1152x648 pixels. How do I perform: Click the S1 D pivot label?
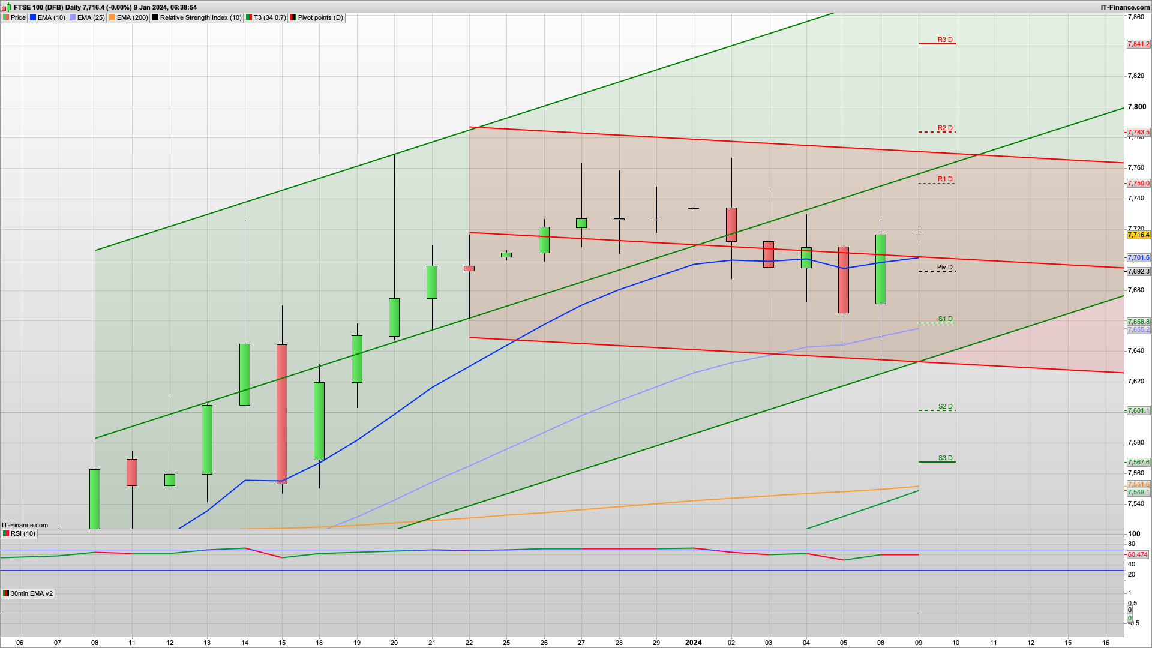[x=945, y=319]
